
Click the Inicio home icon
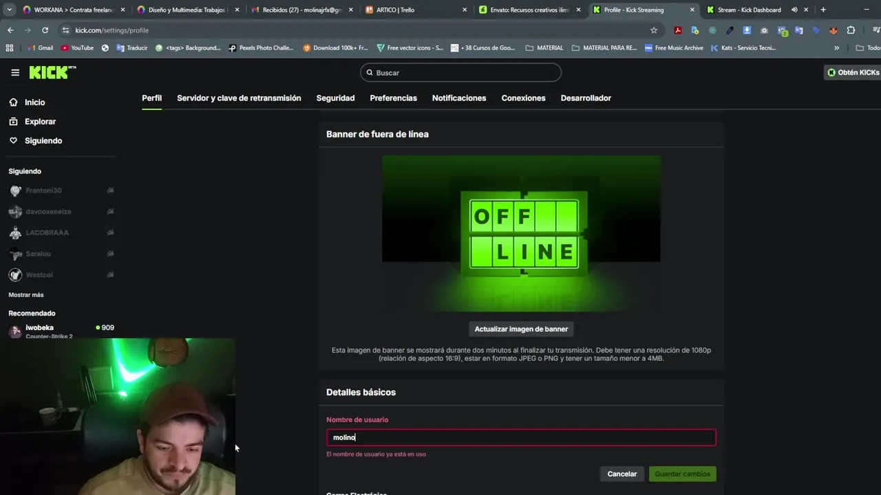(x=13, y=102)
